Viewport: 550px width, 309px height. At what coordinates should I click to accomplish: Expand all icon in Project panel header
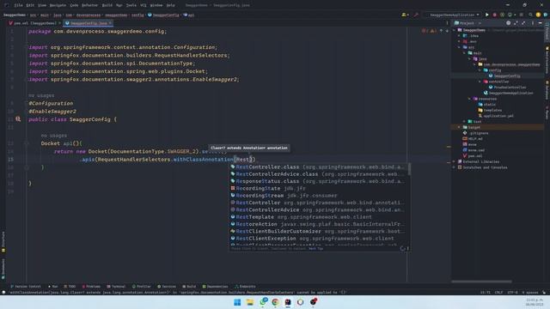click(516, 23)
